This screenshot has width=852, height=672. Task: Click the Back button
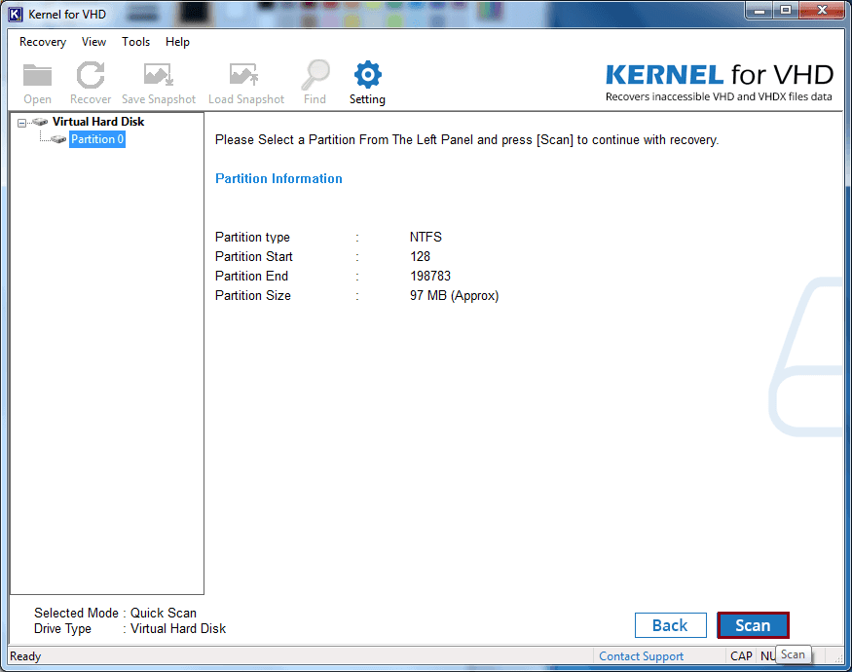coord(671,625)
